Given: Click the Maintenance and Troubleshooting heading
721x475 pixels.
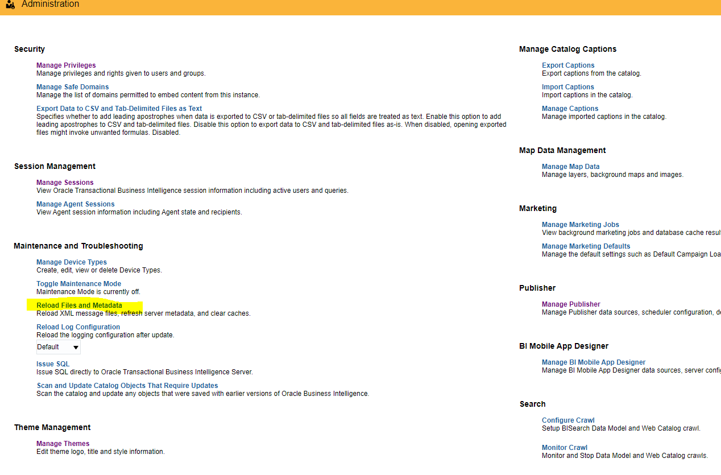Looking at the screenshot, I should [78, 246].
